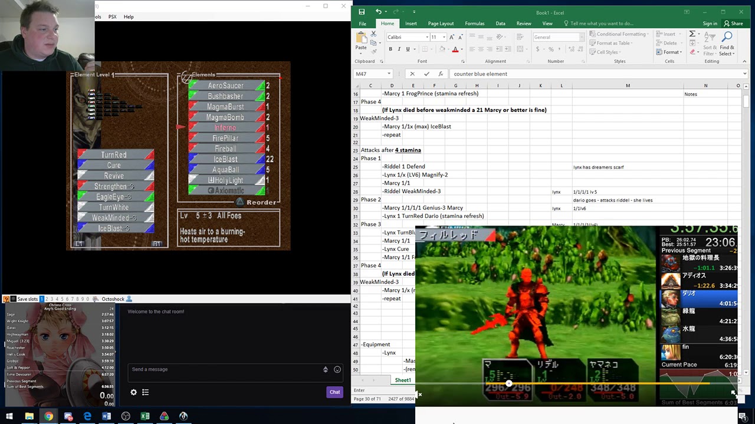755x424 pixels.
Task: Click the Cancel X in formula bar
Action: click(412, 74)
